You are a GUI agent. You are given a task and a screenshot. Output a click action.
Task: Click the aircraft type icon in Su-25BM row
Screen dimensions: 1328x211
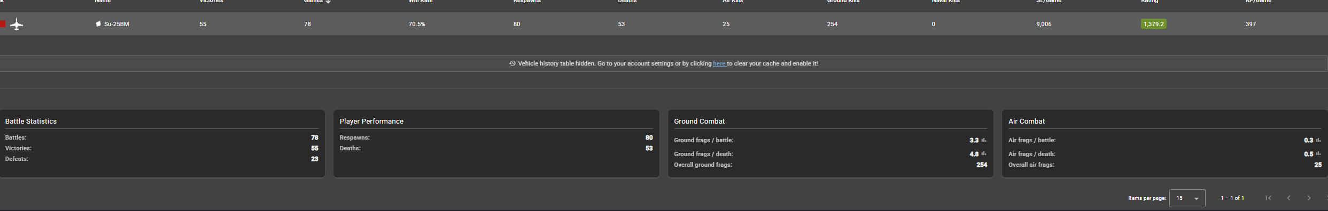(17, 24)
